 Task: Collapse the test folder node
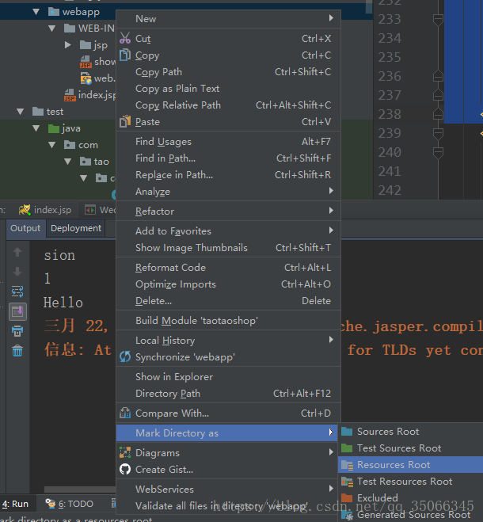pos(20,112)
